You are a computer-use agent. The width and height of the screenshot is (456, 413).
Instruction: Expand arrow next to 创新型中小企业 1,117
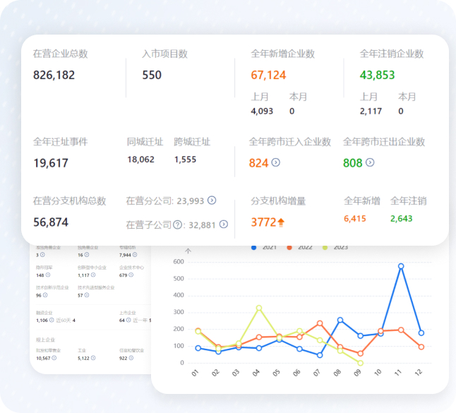pos(93,275)
